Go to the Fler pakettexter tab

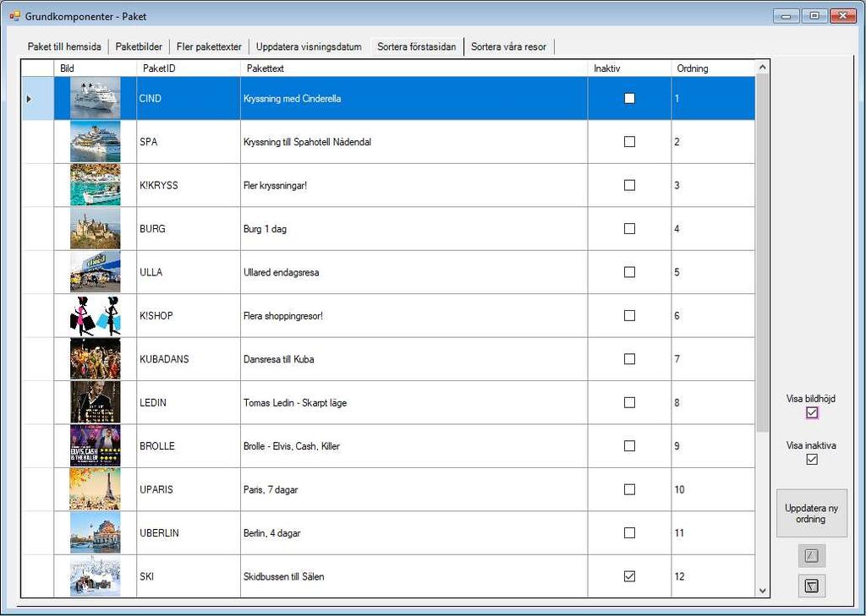[x=209, y=46]
